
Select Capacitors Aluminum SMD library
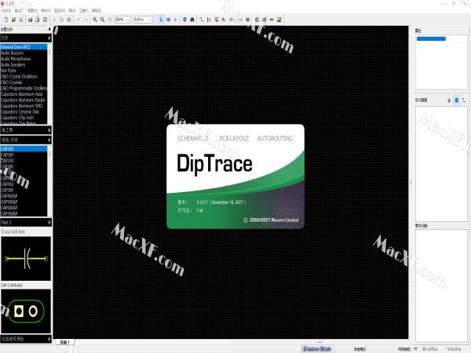coord(24,106)
